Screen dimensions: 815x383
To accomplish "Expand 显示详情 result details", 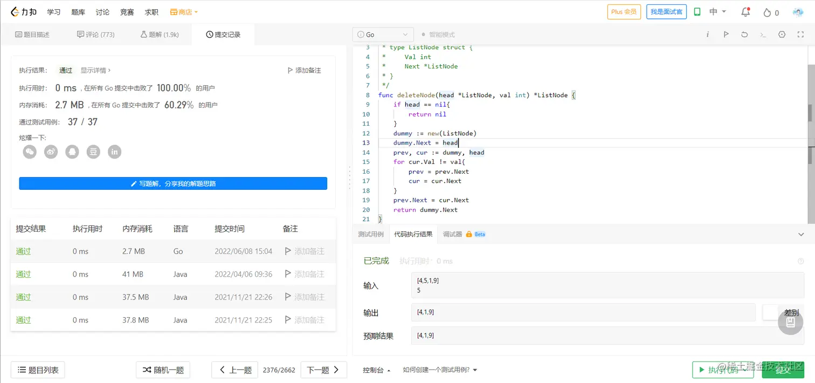I will (95, 70).
